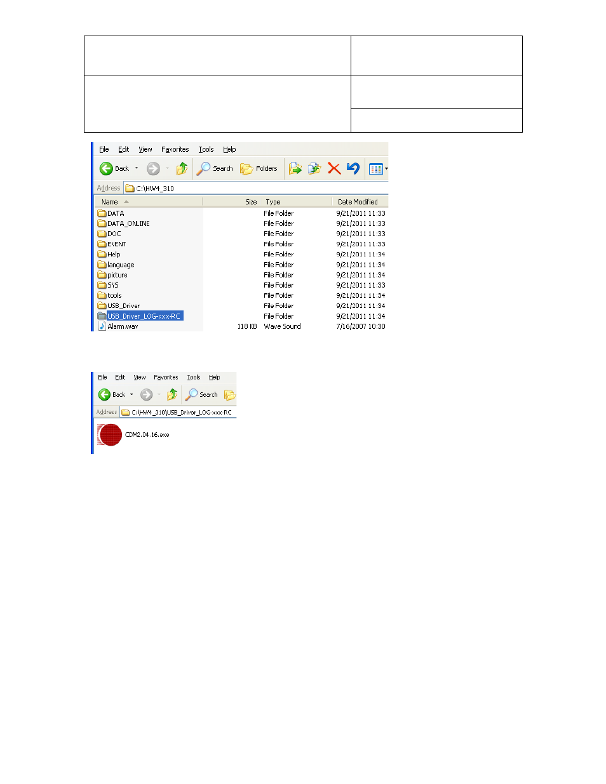Click Search in USB_Driver_LOG-xxx-RC window
Screen dimensions: 606x784
coord(201,395)
